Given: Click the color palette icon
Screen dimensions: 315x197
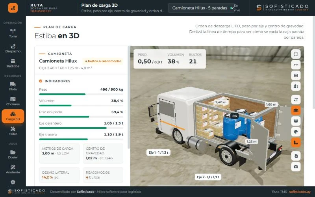Looking at the screenshot, I should coord(296,132).
